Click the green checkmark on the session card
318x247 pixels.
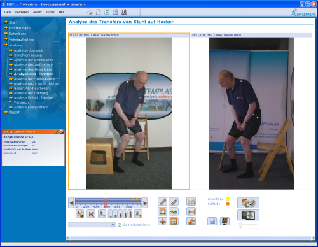[56, 132]
